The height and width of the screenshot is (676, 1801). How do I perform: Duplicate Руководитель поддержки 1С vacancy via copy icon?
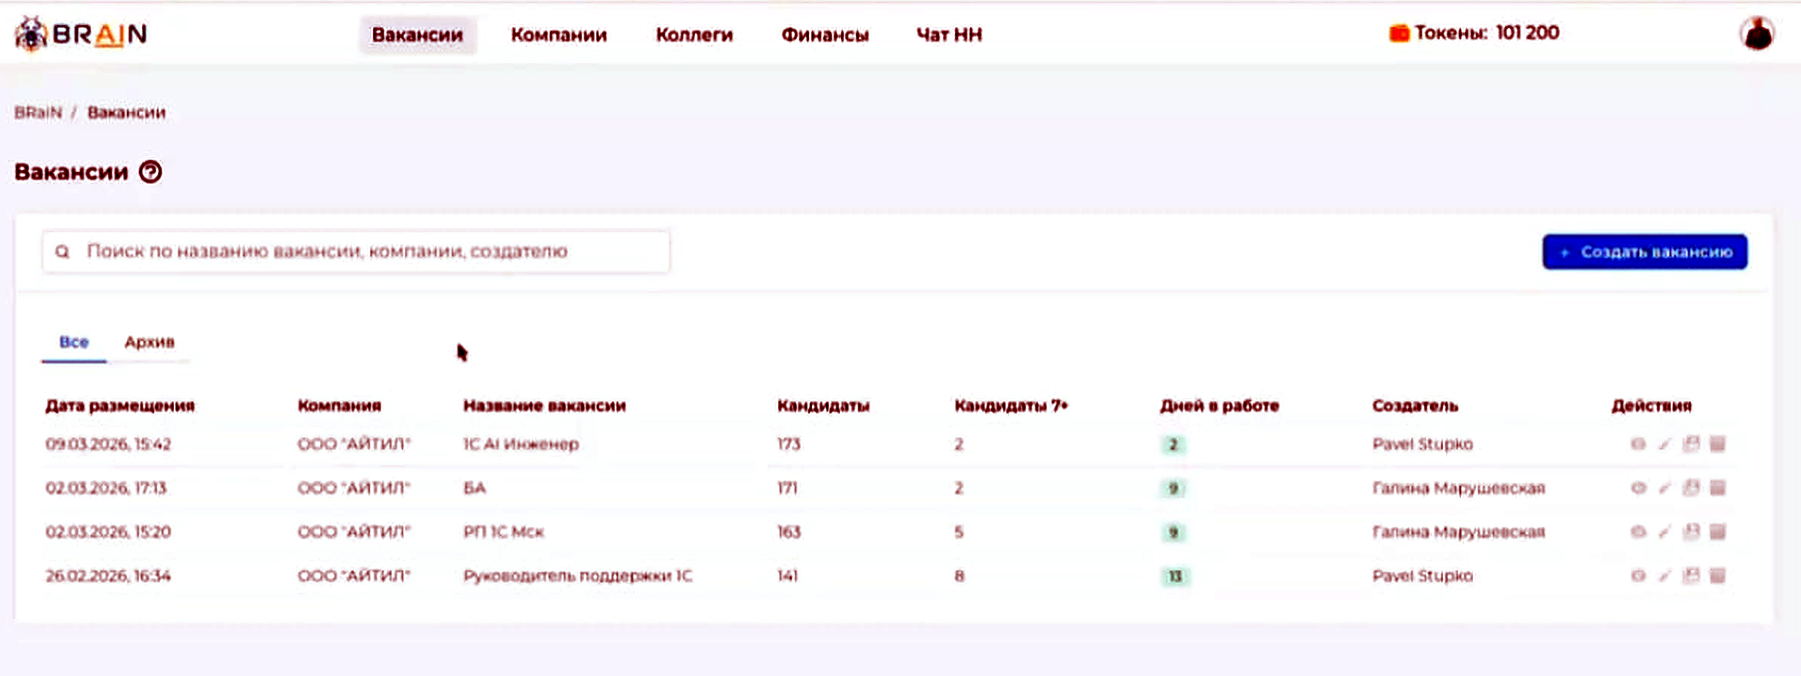[1691, 576]
